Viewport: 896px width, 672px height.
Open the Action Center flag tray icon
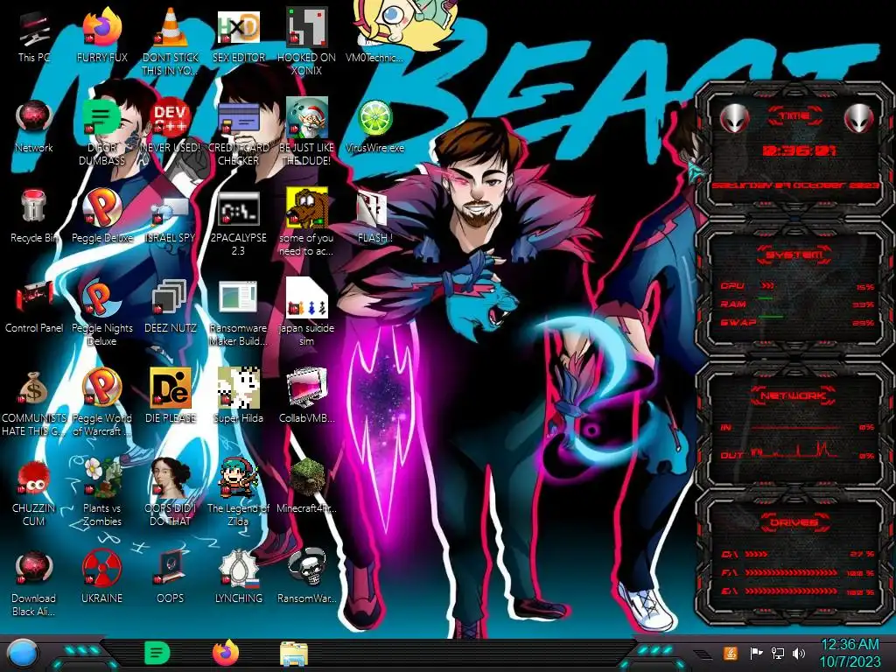point(756,653)
